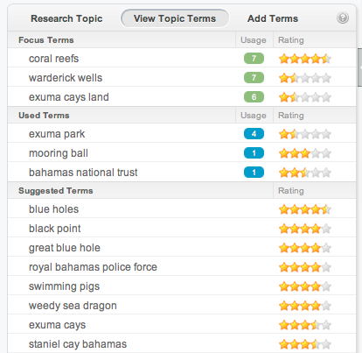Select the term royal bahamas police force
Viewport: 362px width, 353px height.
tap(93, 267)
